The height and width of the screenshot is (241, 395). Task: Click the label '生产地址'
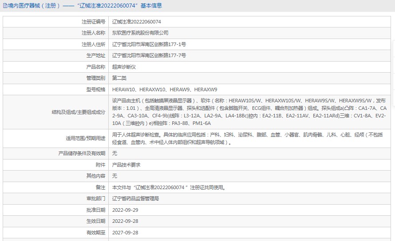96,55
